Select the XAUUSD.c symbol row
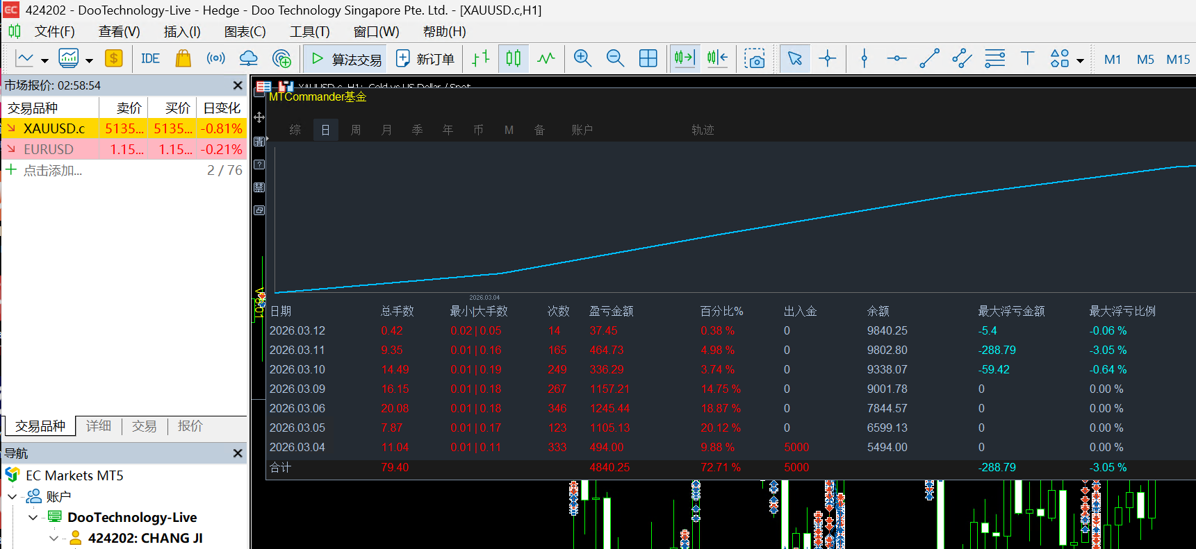The image size is (1196, 549). [124, 128]
